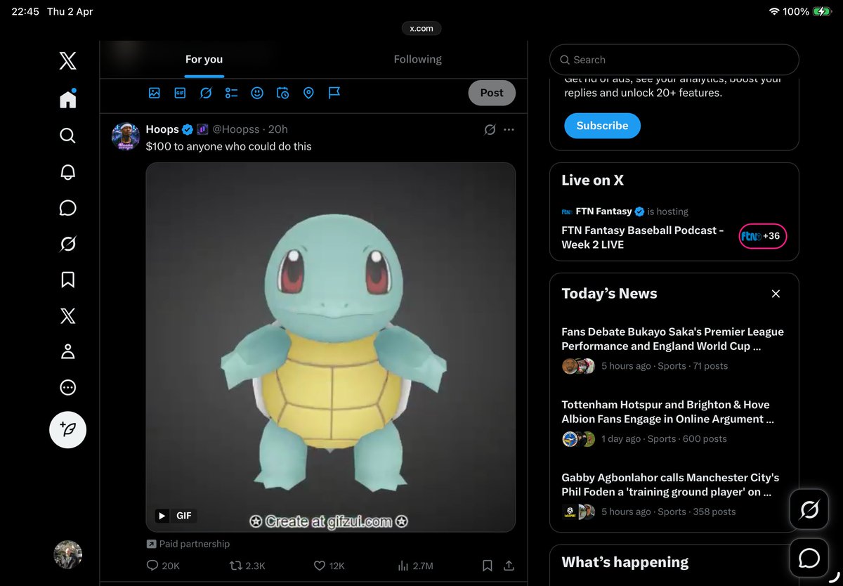The height and width of the screenshot is (586, 843).
Task: Open Bookmarks in sidebar
Action: click(x=67, y=280)
